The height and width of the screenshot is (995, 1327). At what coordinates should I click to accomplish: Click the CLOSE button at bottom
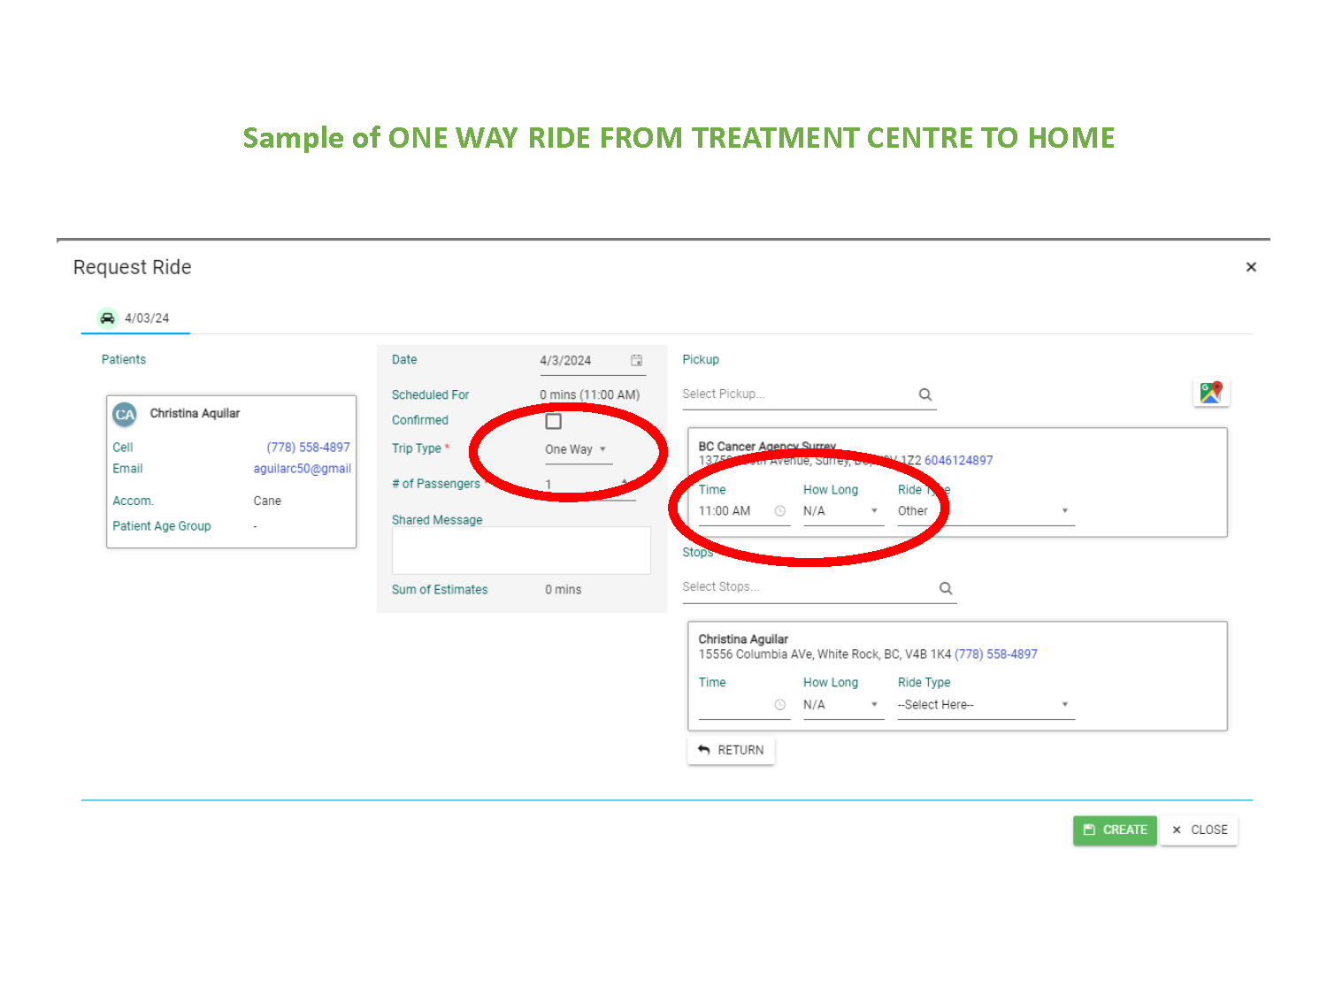(1199, 830)
